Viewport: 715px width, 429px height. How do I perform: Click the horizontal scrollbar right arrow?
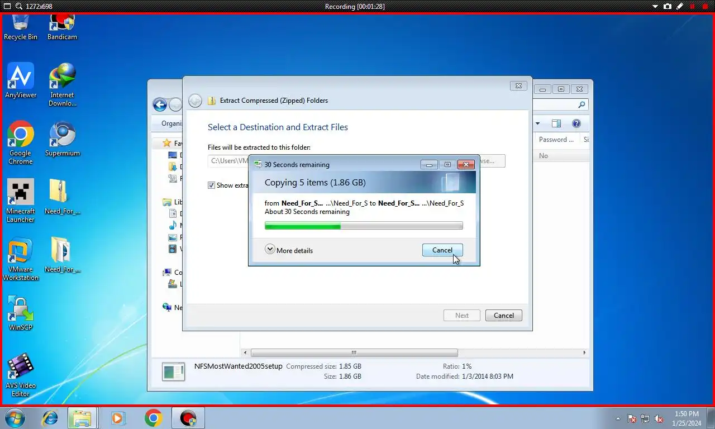click(x=584, y=352)
